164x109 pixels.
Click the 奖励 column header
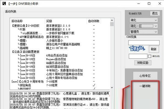(66, 21)
